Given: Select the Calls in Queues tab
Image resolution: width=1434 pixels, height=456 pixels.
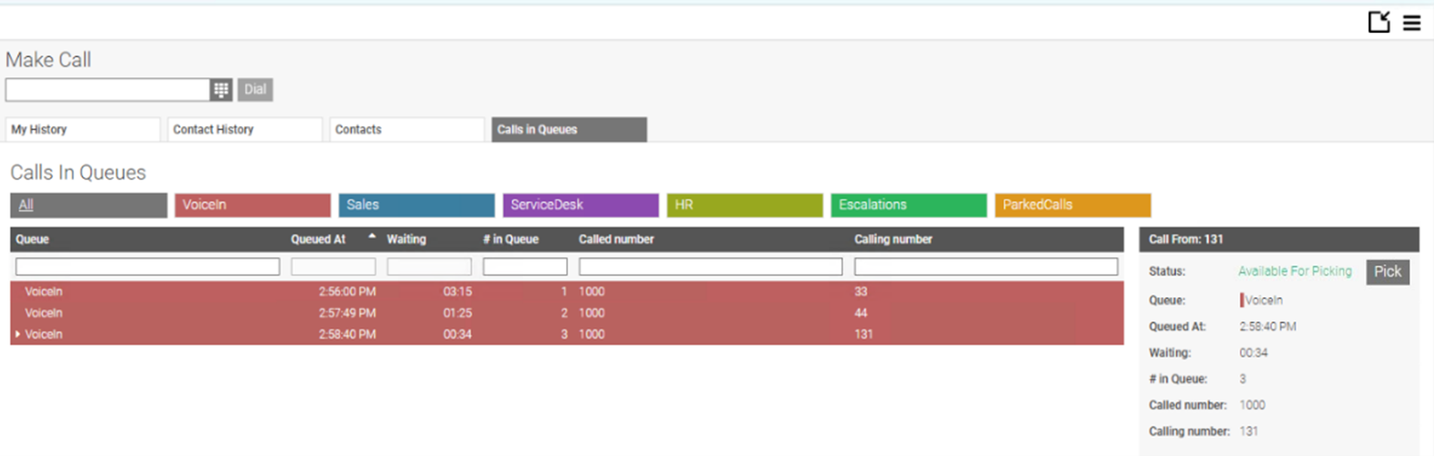Looking at the screenshot, I should click(x=569, y=129).
